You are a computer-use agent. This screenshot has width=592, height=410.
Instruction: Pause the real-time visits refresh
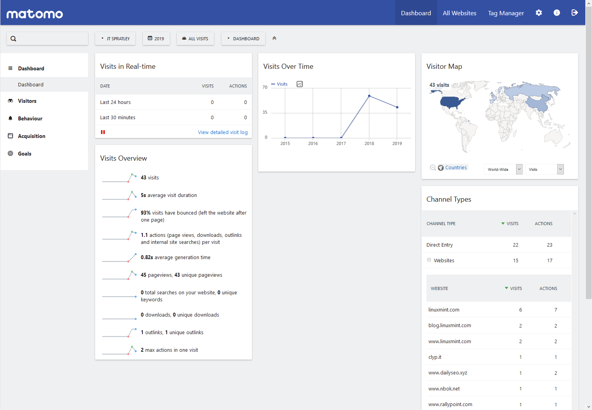point(103,132)
